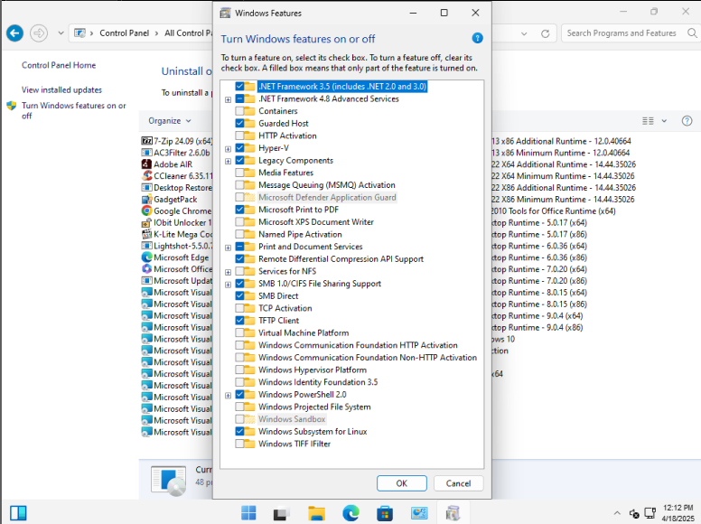Image resolution: width=701 pixels, height=524 pixels.
Task: Click the Forward arrow in Control Panel
Action: [39, 33]
